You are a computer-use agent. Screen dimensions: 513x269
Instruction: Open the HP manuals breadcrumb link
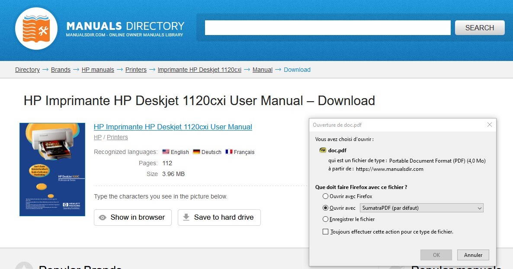[x=98, y=70]
